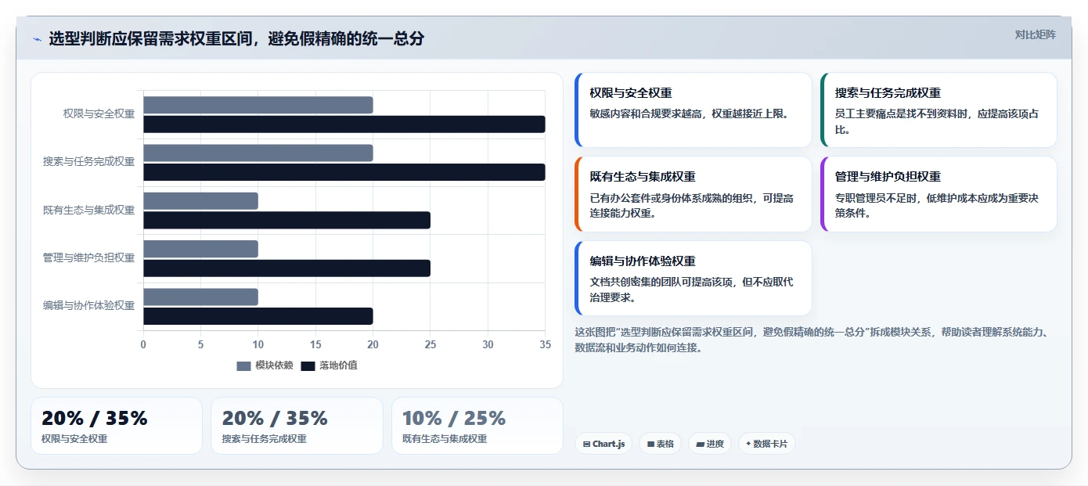This screenshot has height=486, width=1088.
Task: Click the 数据卡片 chip
Action: (767, 444)
